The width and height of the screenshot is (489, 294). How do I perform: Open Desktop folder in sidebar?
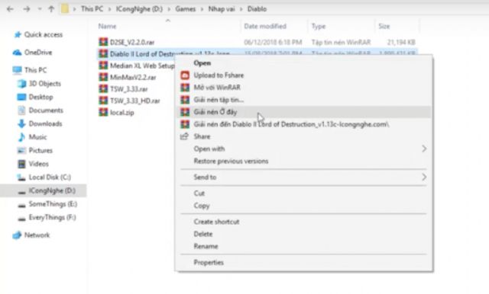[x=40, y=97]
